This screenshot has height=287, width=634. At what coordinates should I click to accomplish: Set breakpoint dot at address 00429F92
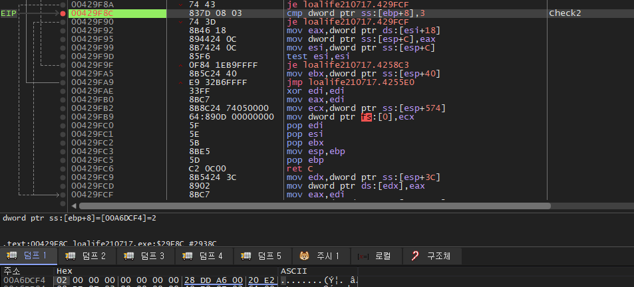point(63,31)
